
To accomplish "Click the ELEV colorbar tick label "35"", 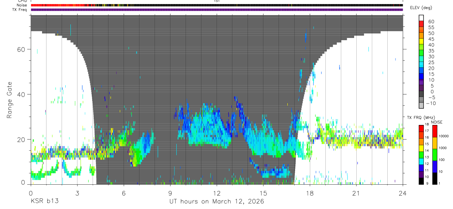I will pyautogui.click(x=430, y=51).
